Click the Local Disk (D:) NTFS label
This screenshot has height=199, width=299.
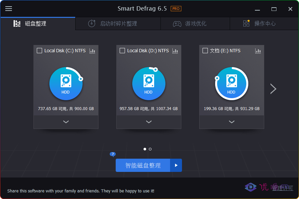point(148,51)
